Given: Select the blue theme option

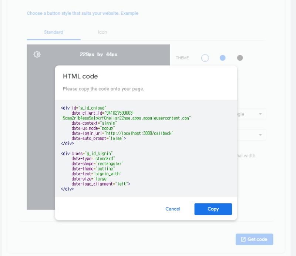Looking at the screenshot, I should [x=222, y=58].
